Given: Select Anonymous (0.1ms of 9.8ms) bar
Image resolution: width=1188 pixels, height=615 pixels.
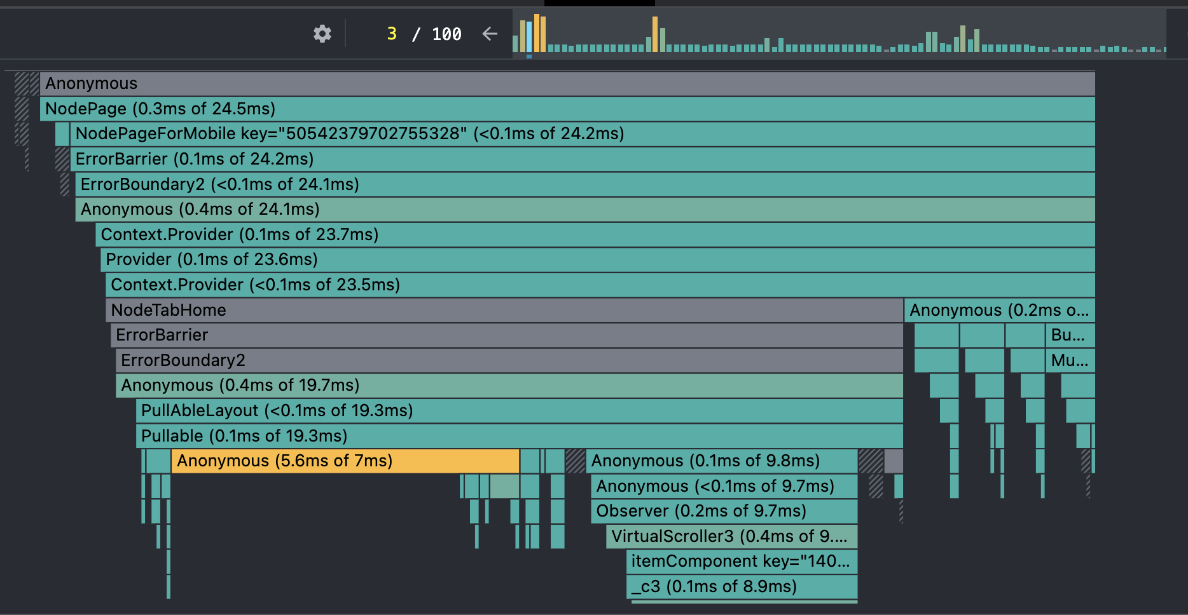Looking at the screenshot, I should 722,461.
